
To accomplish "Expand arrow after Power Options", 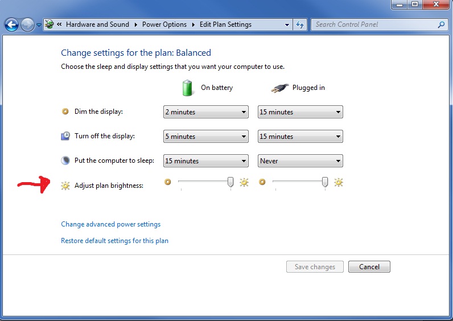I will (193, 24).
